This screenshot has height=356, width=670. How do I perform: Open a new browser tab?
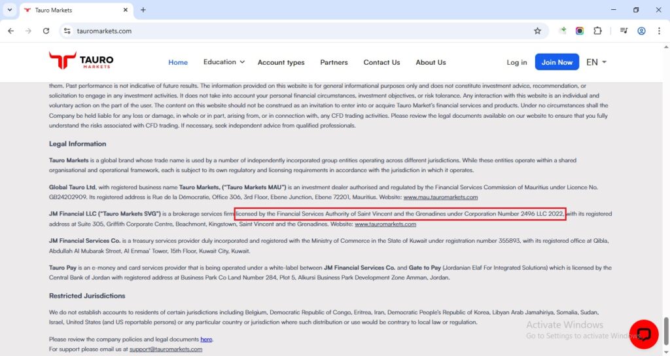coord(143,10)
